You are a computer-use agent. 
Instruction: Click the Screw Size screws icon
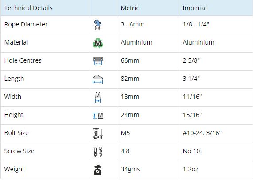98,151
